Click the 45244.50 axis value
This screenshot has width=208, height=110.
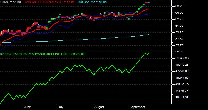(182, 78)
